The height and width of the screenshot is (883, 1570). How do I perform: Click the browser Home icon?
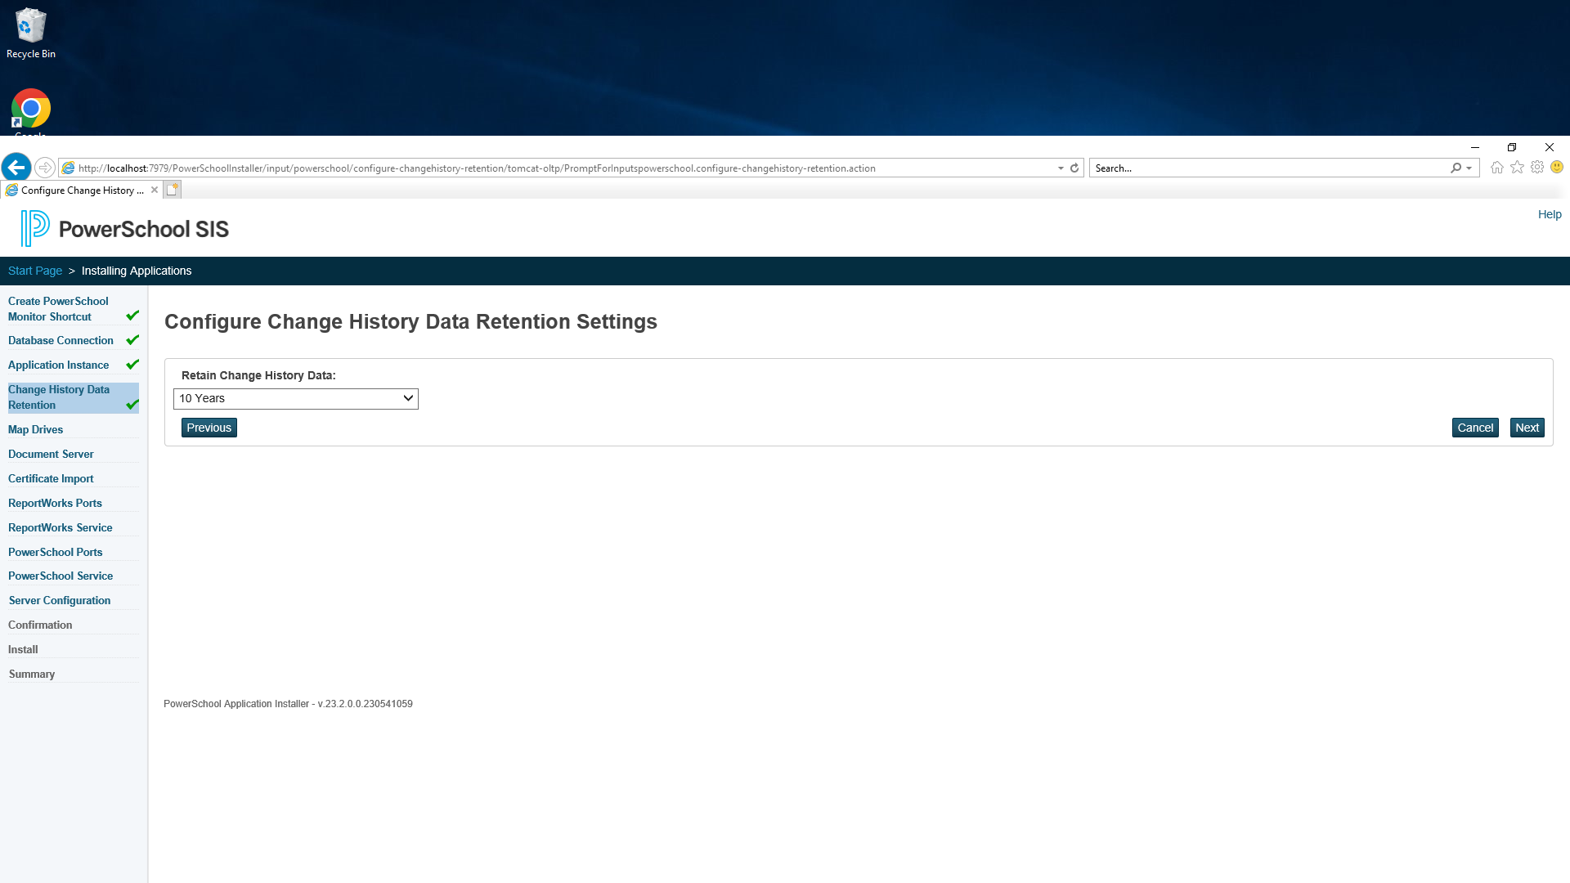click(x=1497, y=167)
